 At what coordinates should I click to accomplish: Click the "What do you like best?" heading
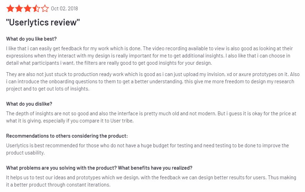31,39
